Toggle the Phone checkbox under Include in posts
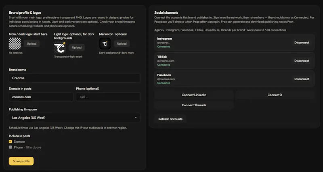Screen dimensions: 323x172 point(10,147)
